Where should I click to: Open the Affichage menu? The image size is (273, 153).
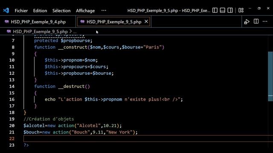(85, 11)
